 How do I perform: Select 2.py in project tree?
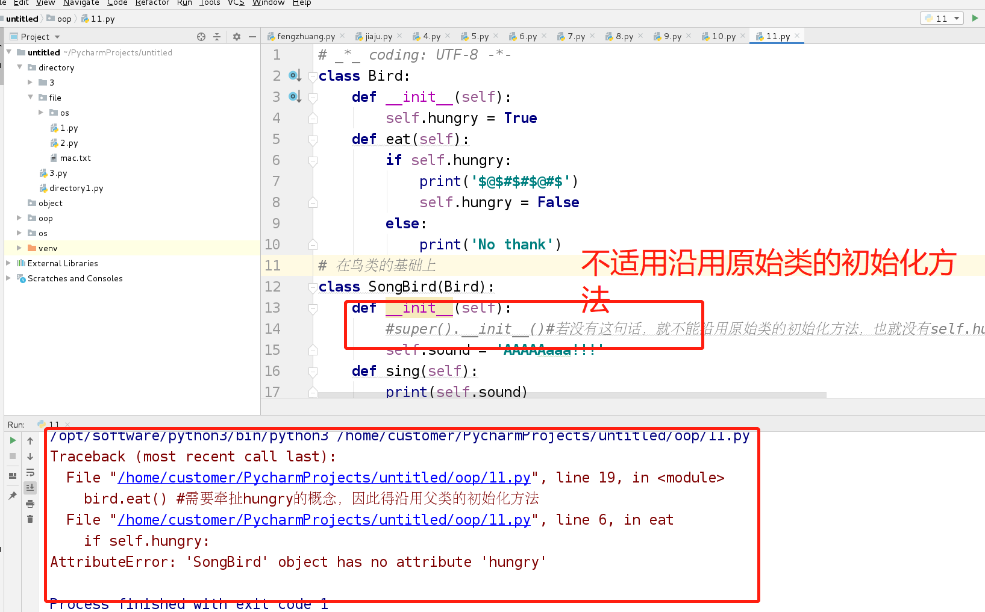(69, 143)
